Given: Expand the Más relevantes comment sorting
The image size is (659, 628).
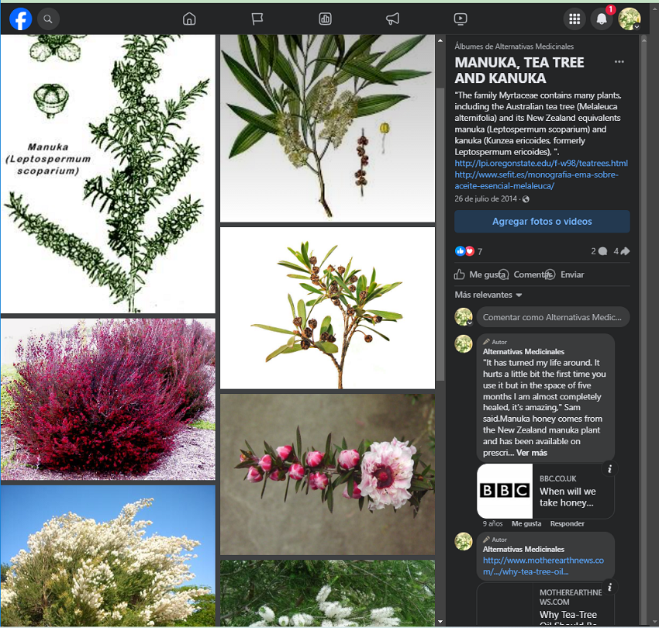Looking at the screenshot, I should click(x=488, y=295).
